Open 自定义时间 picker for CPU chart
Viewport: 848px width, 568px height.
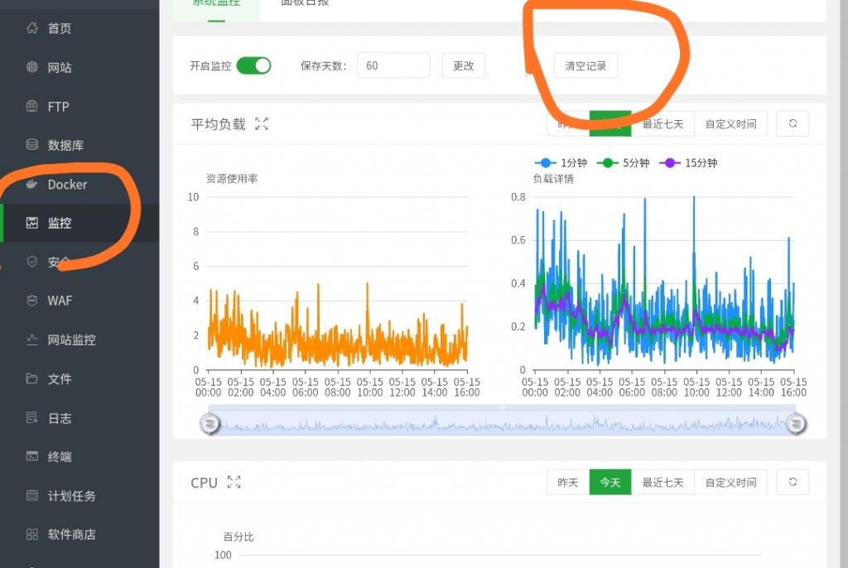(x=730, y=482)
